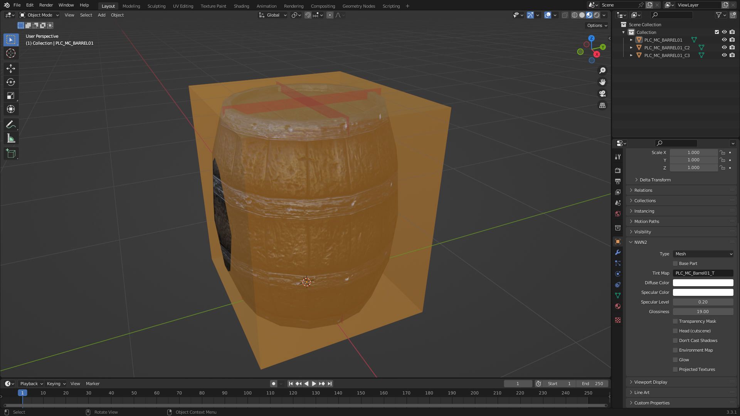Open the Texture properties tab

click(618, 320)
